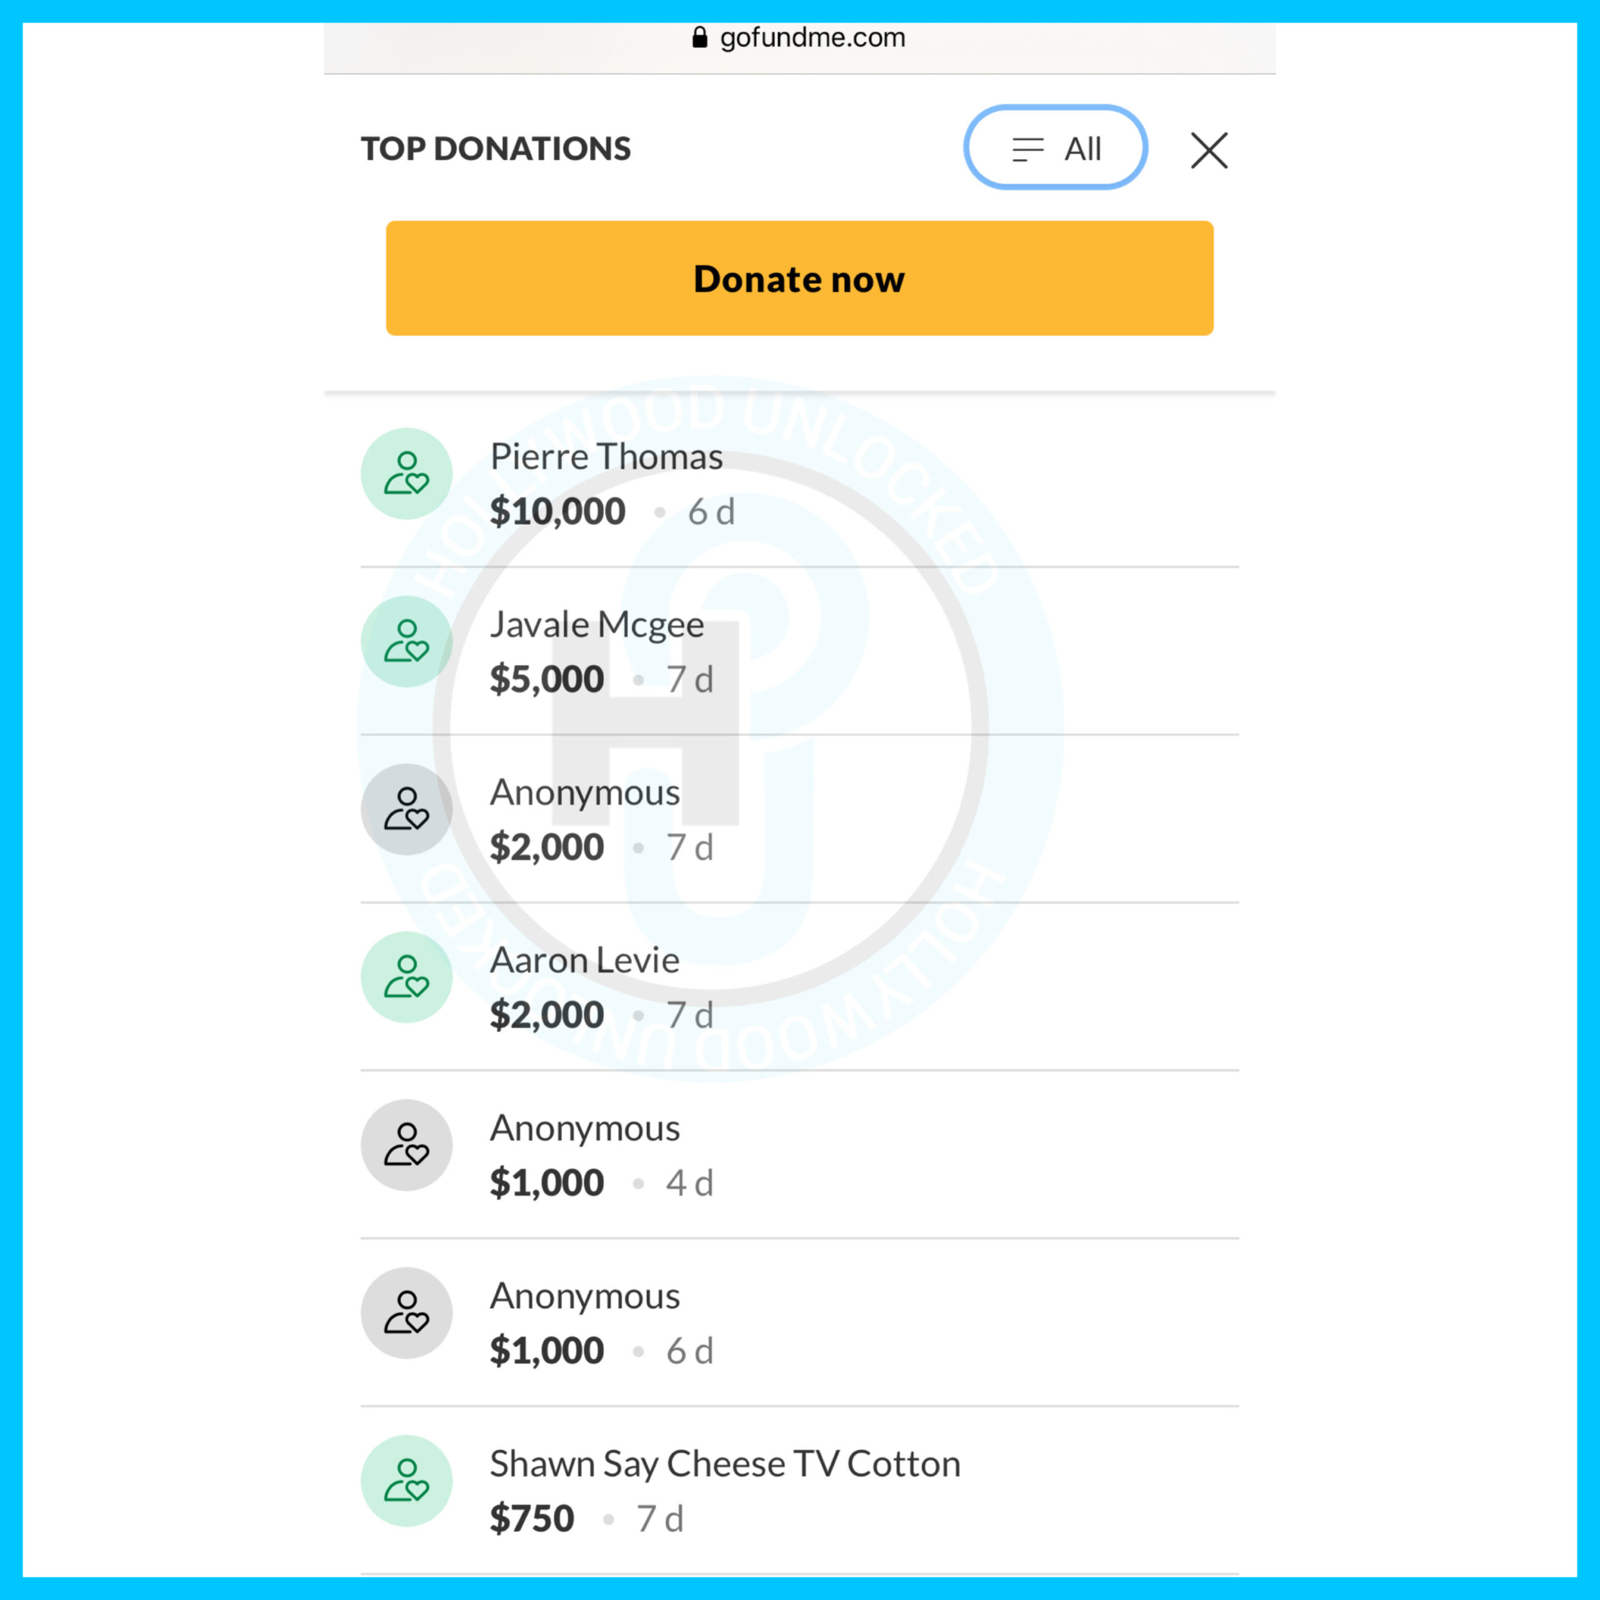Close the Top Donations panel
1600x1600 pixels.
[x=1209, y=150]
